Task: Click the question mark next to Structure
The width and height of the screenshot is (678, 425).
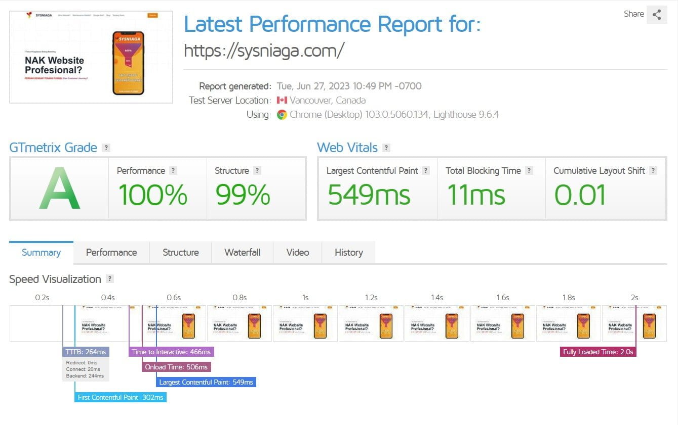Action: (257, 171)
